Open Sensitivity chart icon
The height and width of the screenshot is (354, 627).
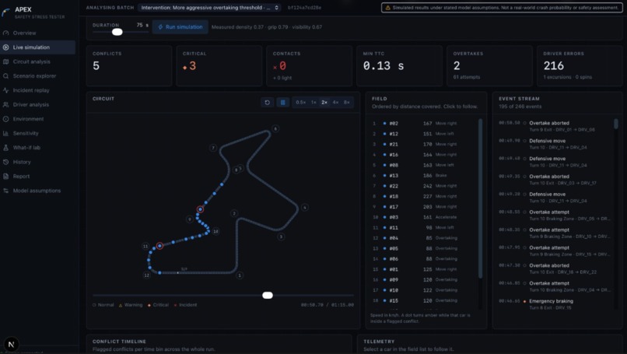(5, 133)
